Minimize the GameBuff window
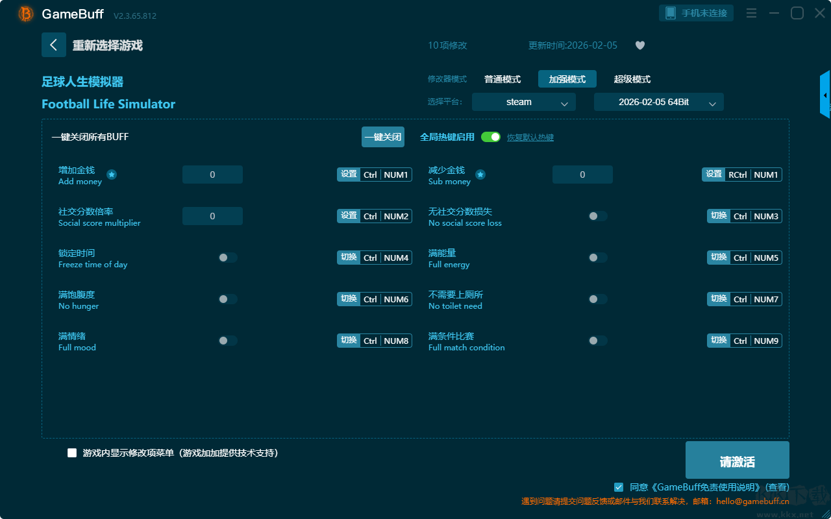 click(774, 13)
